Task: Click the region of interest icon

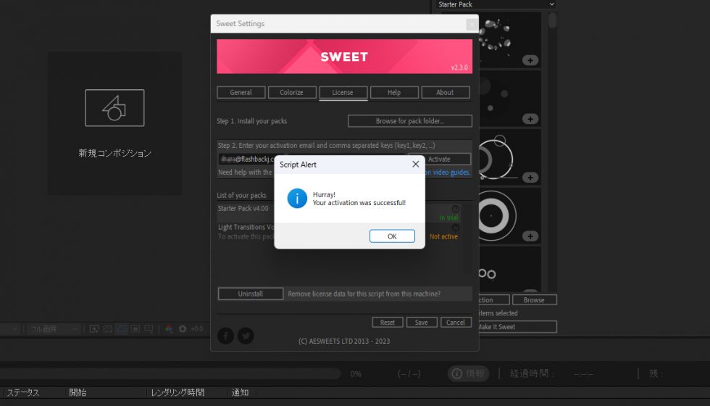Action: (135, 329)
